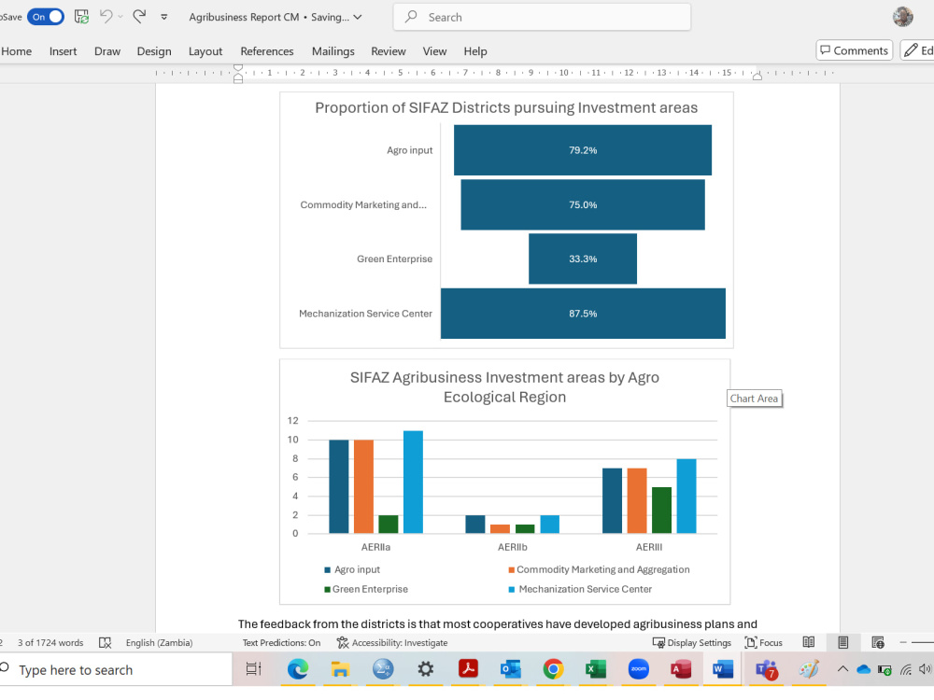Select the Green Enterprise 33.3% funnel bar
The image size is (934, 700).
tap(583, 259)
